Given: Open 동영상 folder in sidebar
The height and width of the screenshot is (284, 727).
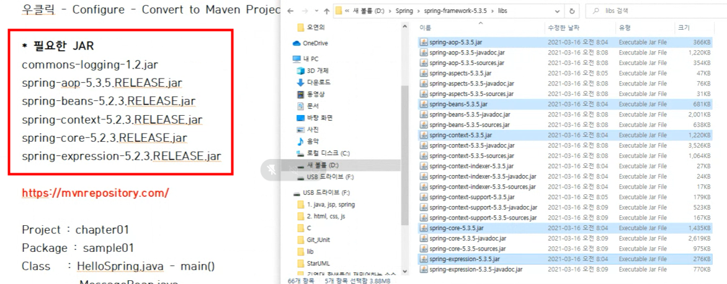Looking at the screenshot, I should tap(311, 94).
